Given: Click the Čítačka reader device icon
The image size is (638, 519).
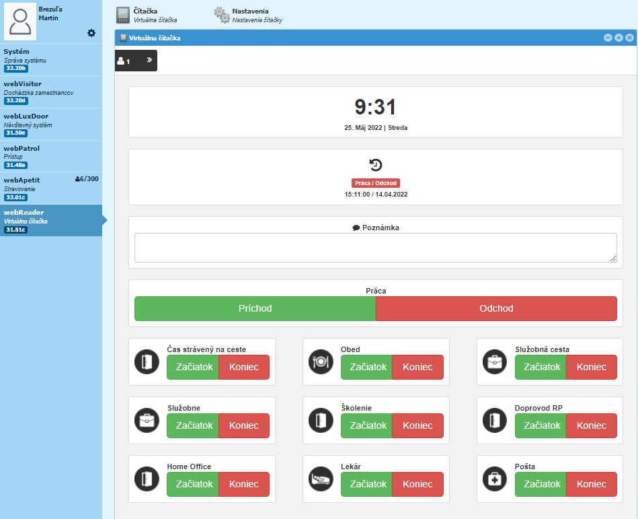Looking at the screenshot, I should click(x=123, y=15).
